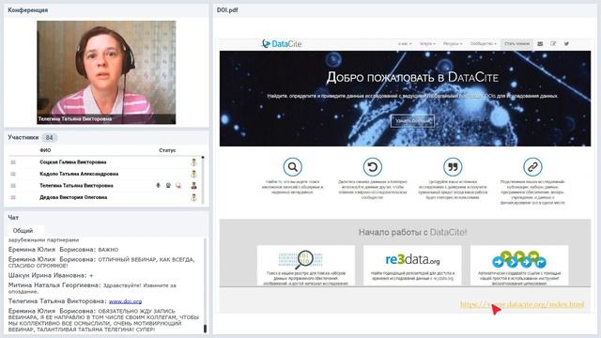Click the circular arrow reuse icon
Screen dimensions: 601x338
pyautogui.click(x=373, y=167)
